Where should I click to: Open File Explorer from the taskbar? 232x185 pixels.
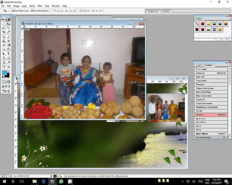point(35,181)
